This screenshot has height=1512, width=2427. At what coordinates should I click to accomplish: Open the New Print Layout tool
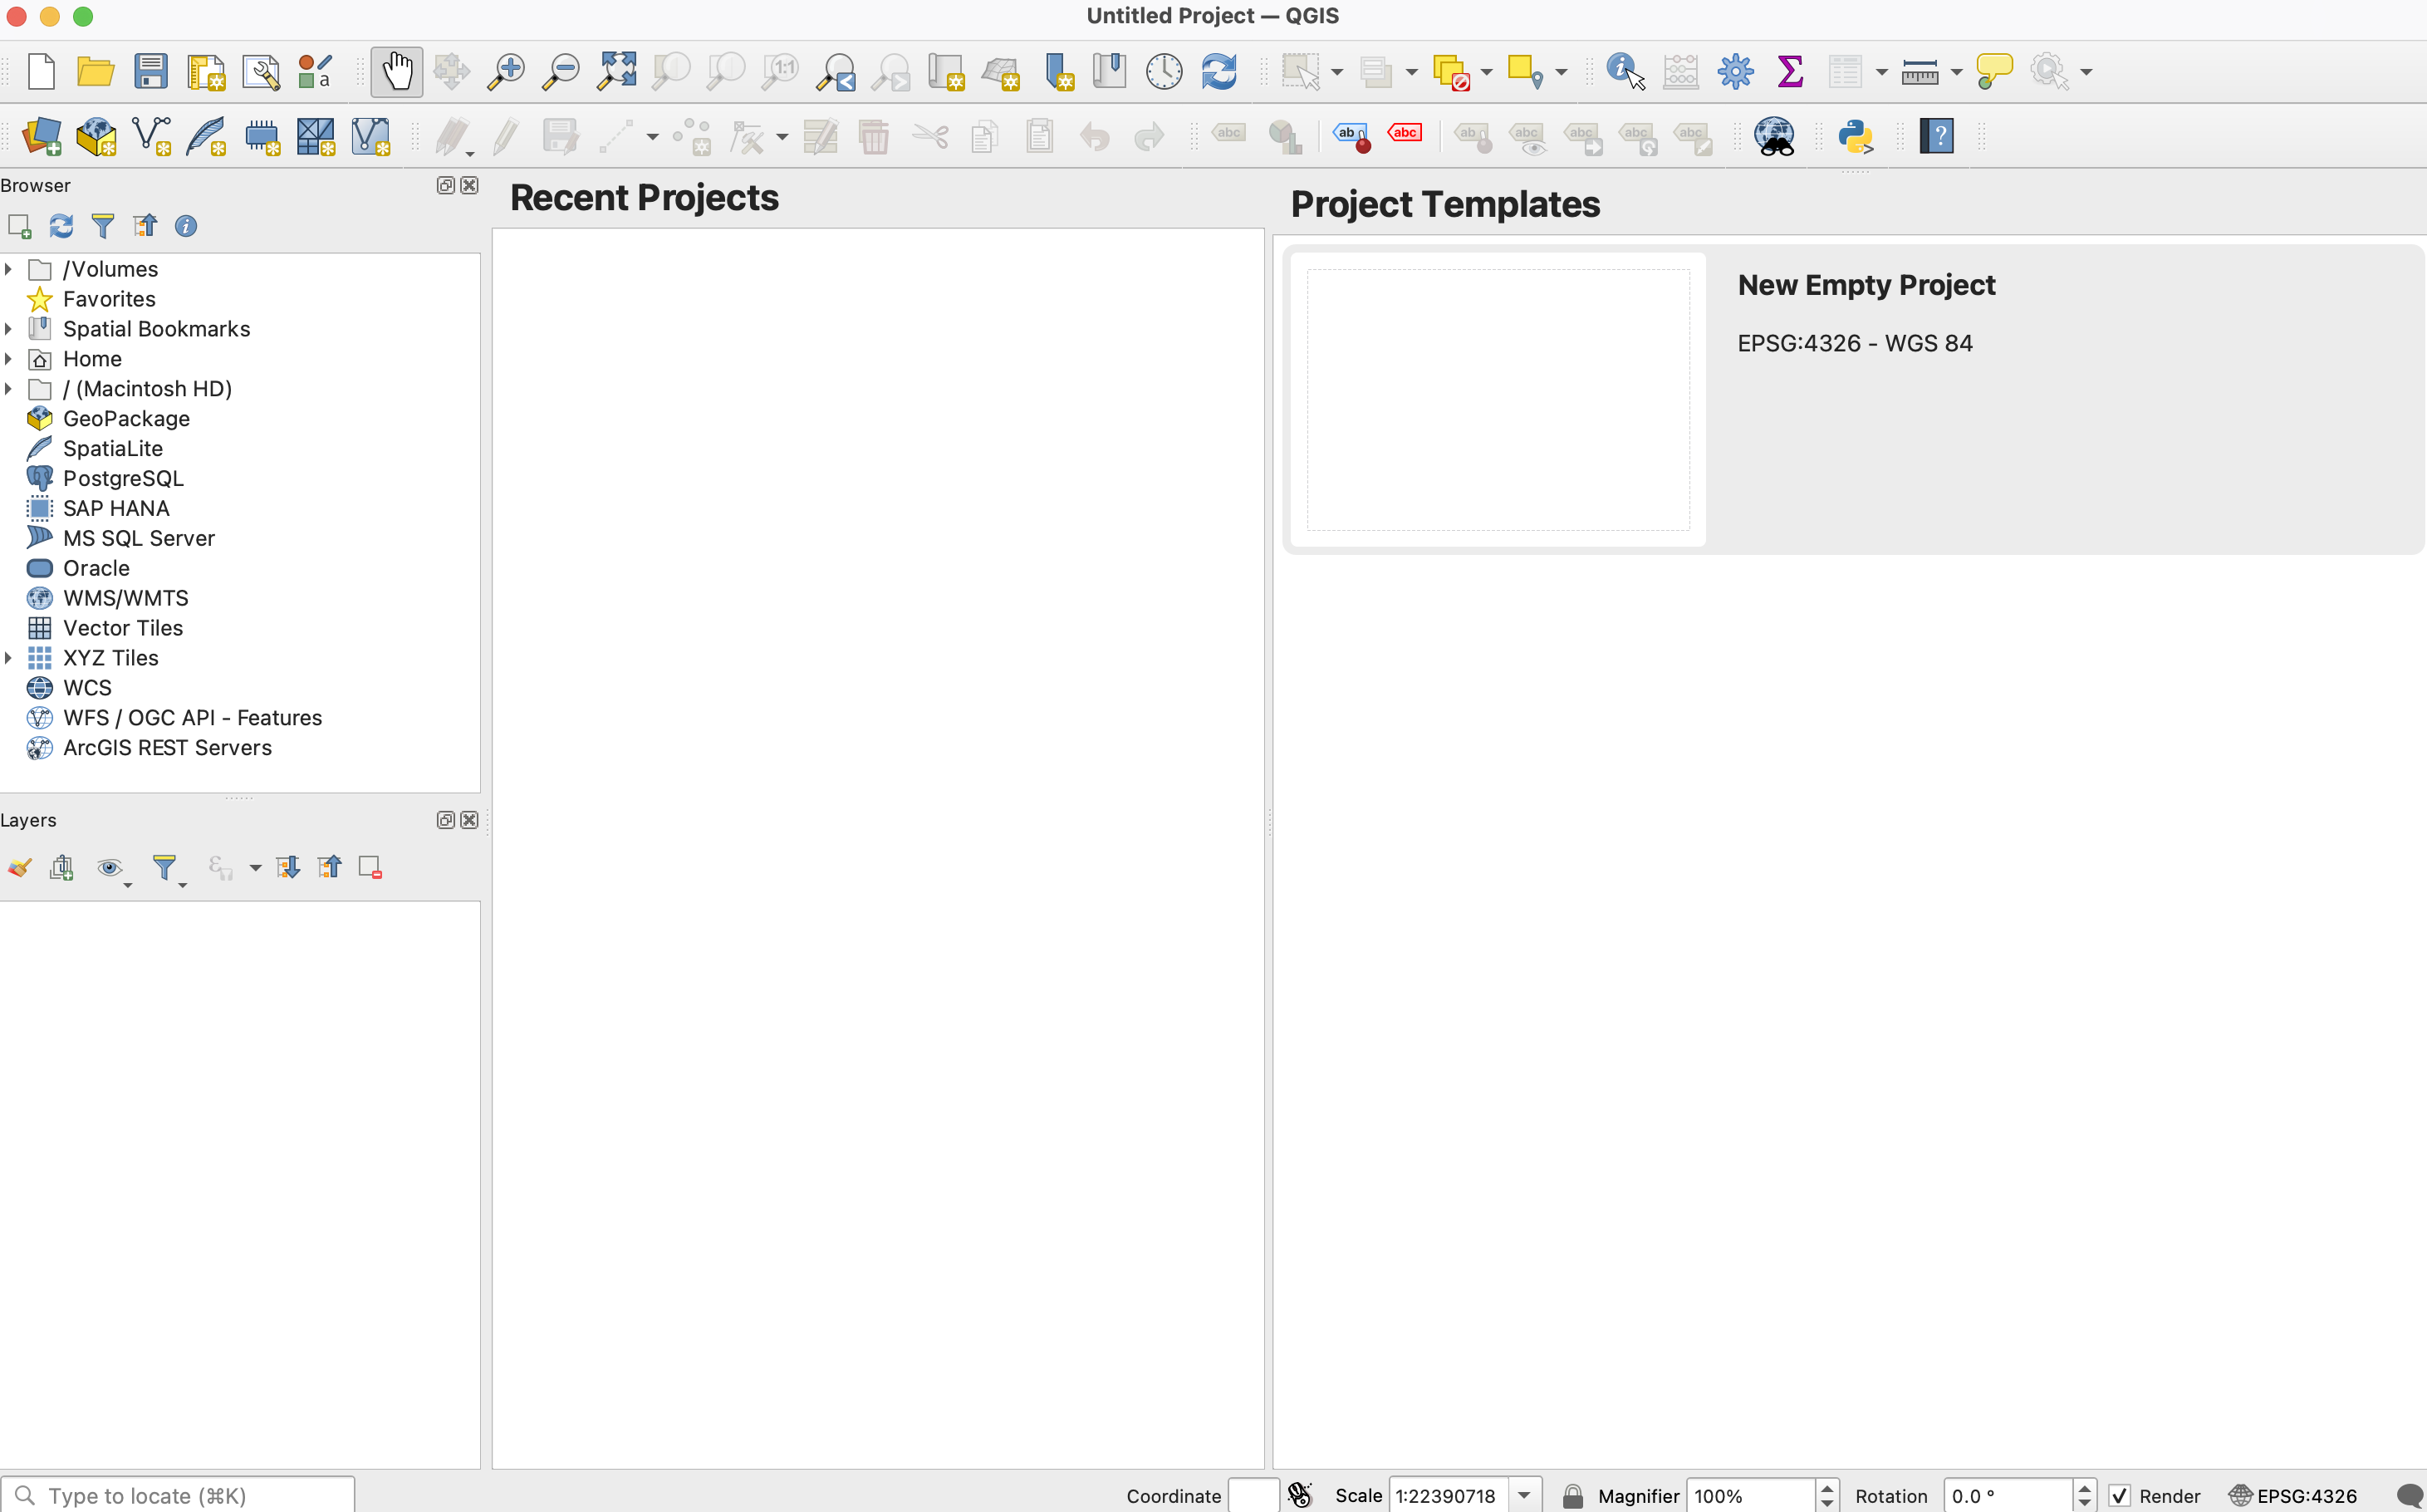[206, 72]
